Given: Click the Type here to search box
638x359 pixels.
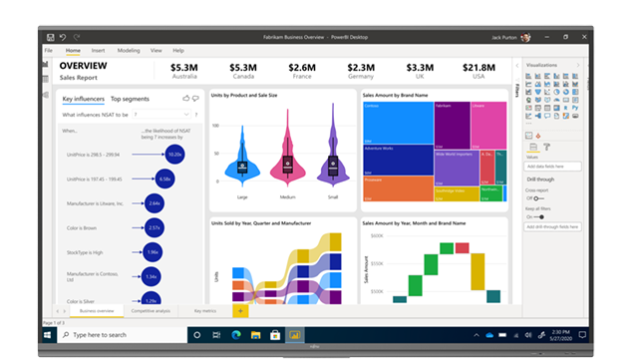Looking at the screenshot, I should coord(122,335).
